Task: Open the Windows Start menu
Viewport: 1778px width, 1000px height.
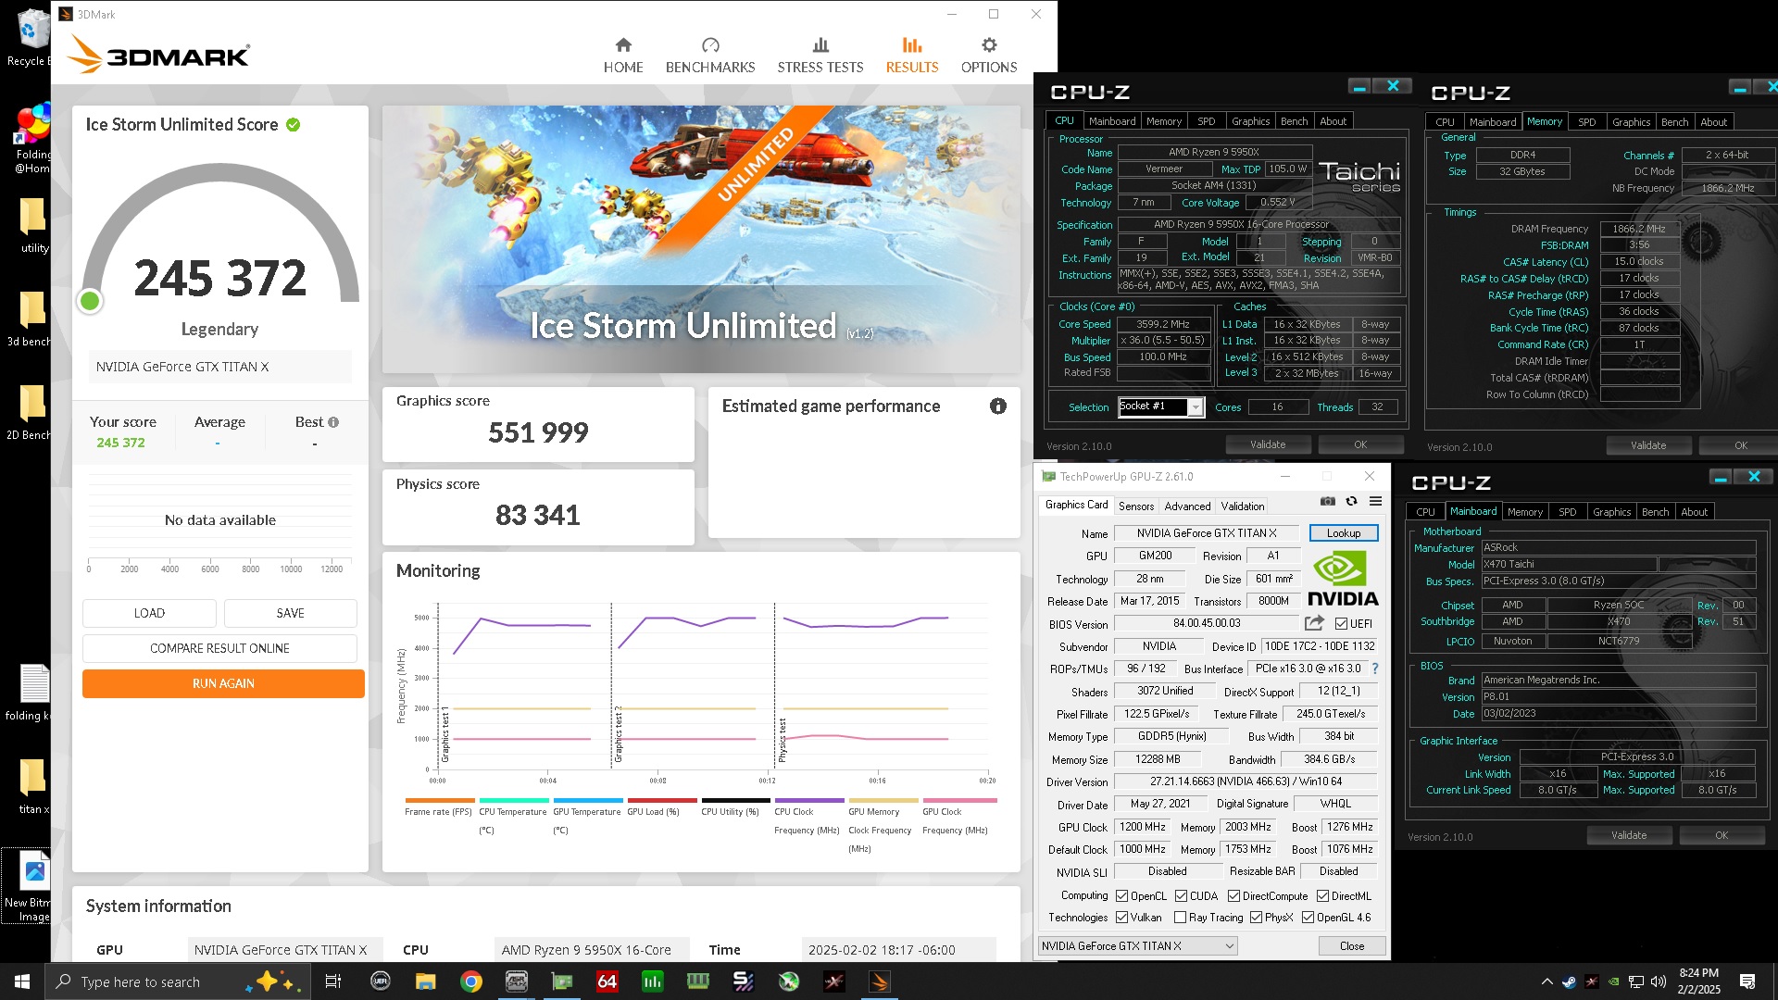Action: 22,981
